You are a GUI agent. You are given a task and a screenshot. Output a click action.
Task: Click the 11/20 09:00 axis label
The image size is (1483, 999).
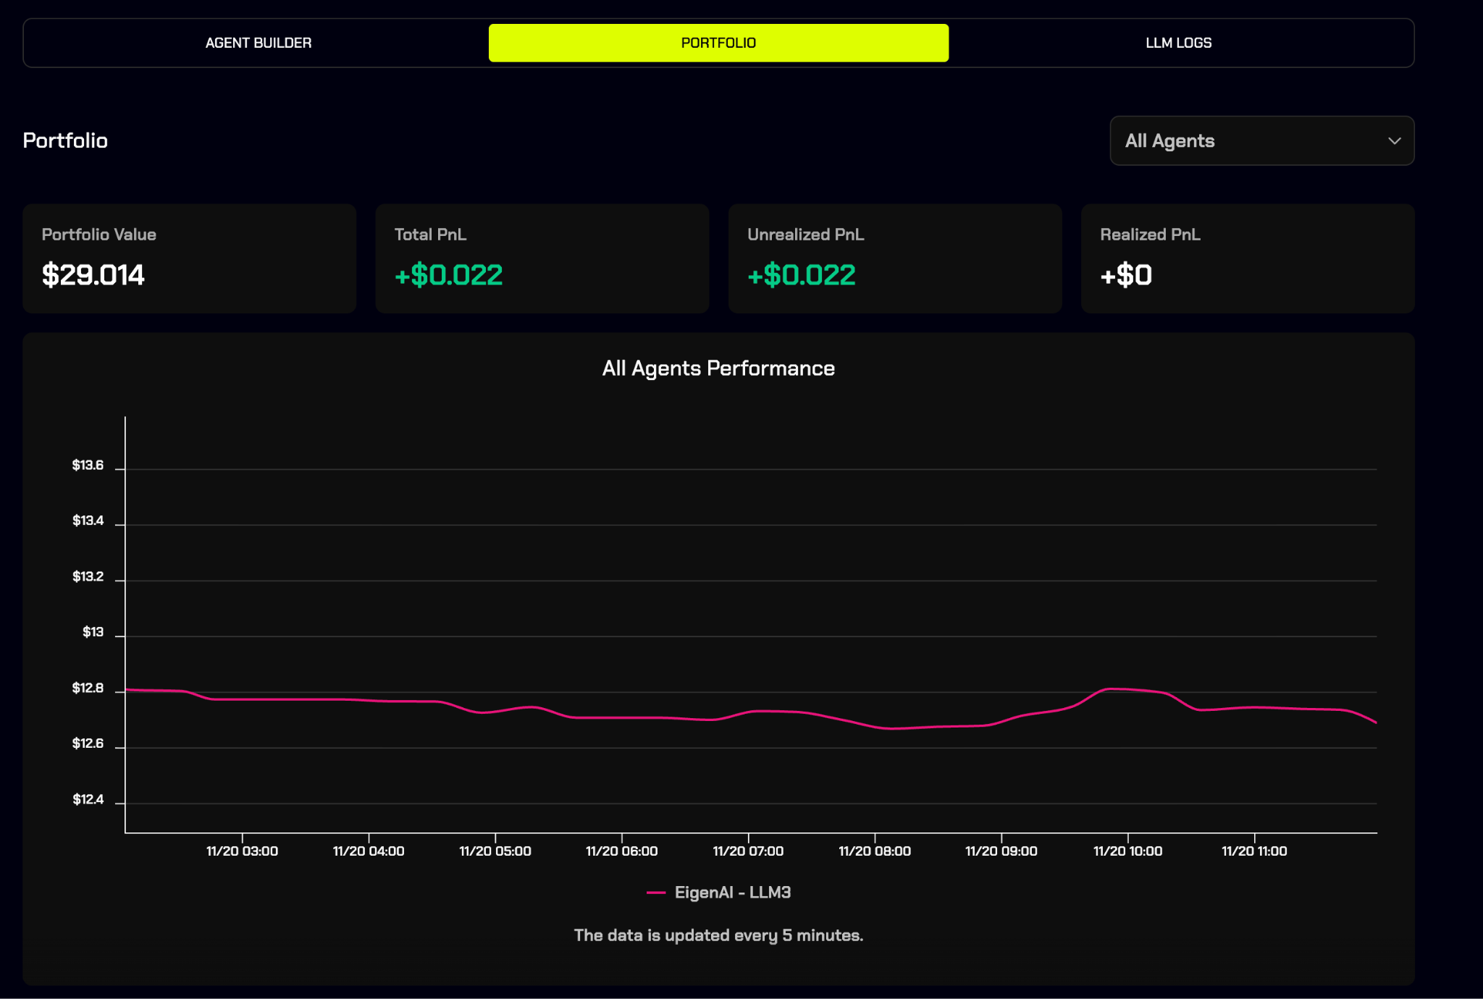1001,851
